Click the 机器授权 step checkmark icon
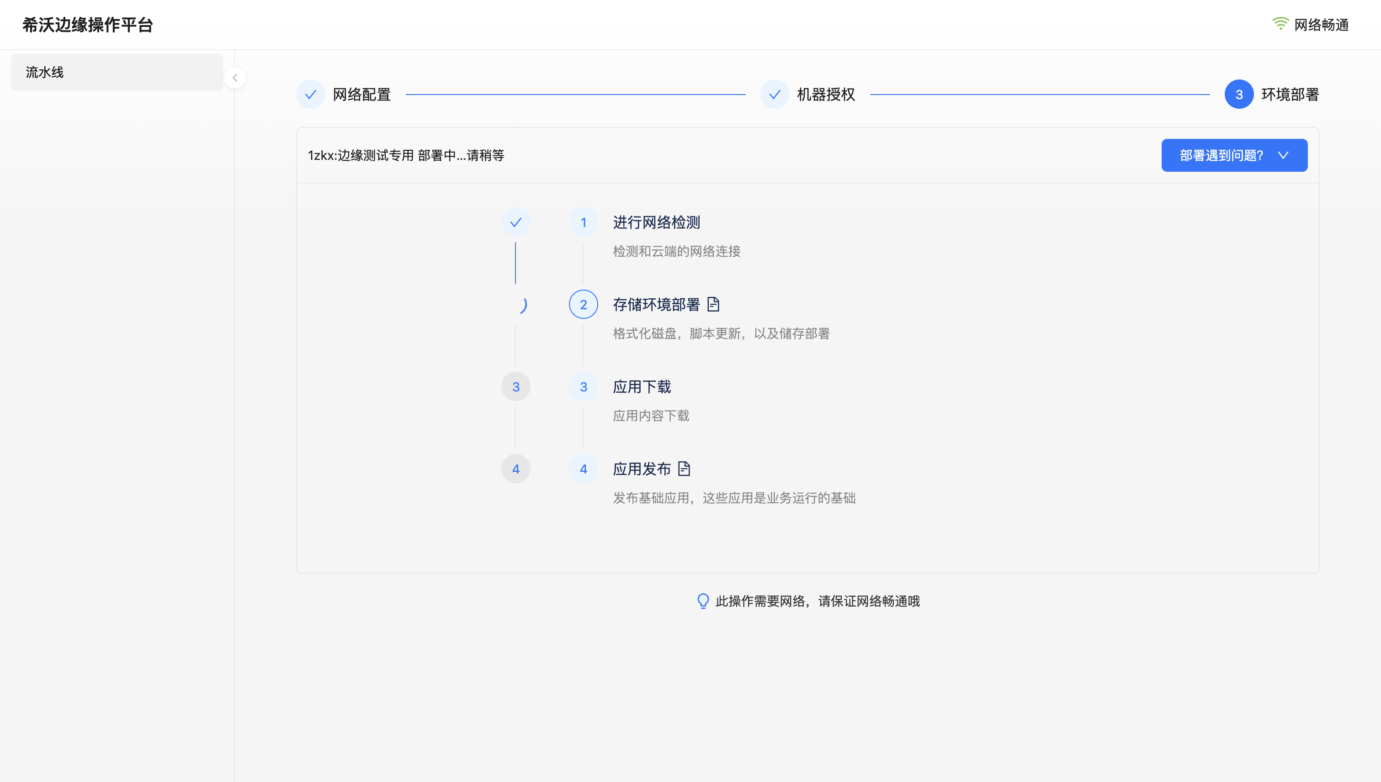 point(775,95)
